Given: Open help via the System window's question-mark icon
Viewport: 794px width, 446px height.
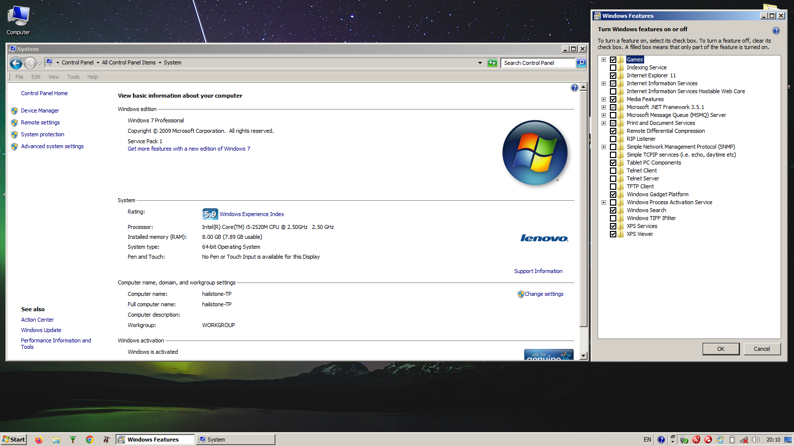Looking at the screenshot, I should [574, 88].
